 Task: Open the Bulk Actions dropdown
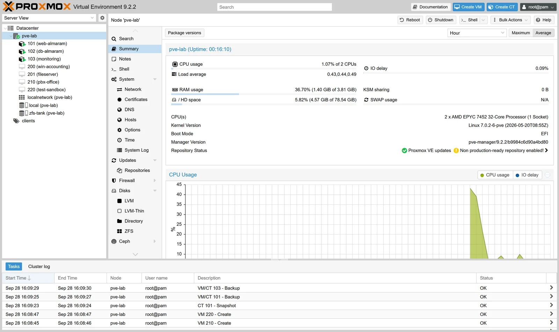tap(510, 20)
